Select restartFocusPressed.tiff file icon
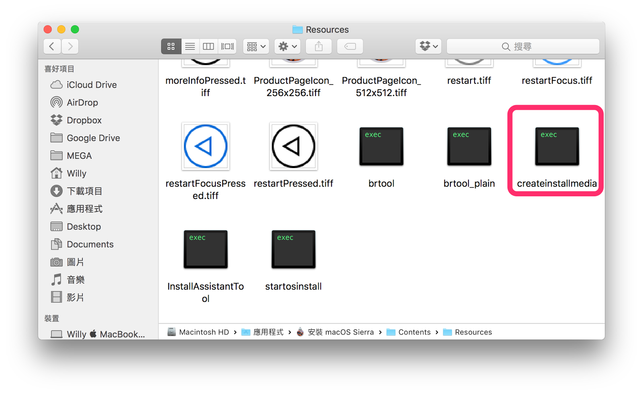Viewport: 643px width, 394px height. click(x=205, y=146)
